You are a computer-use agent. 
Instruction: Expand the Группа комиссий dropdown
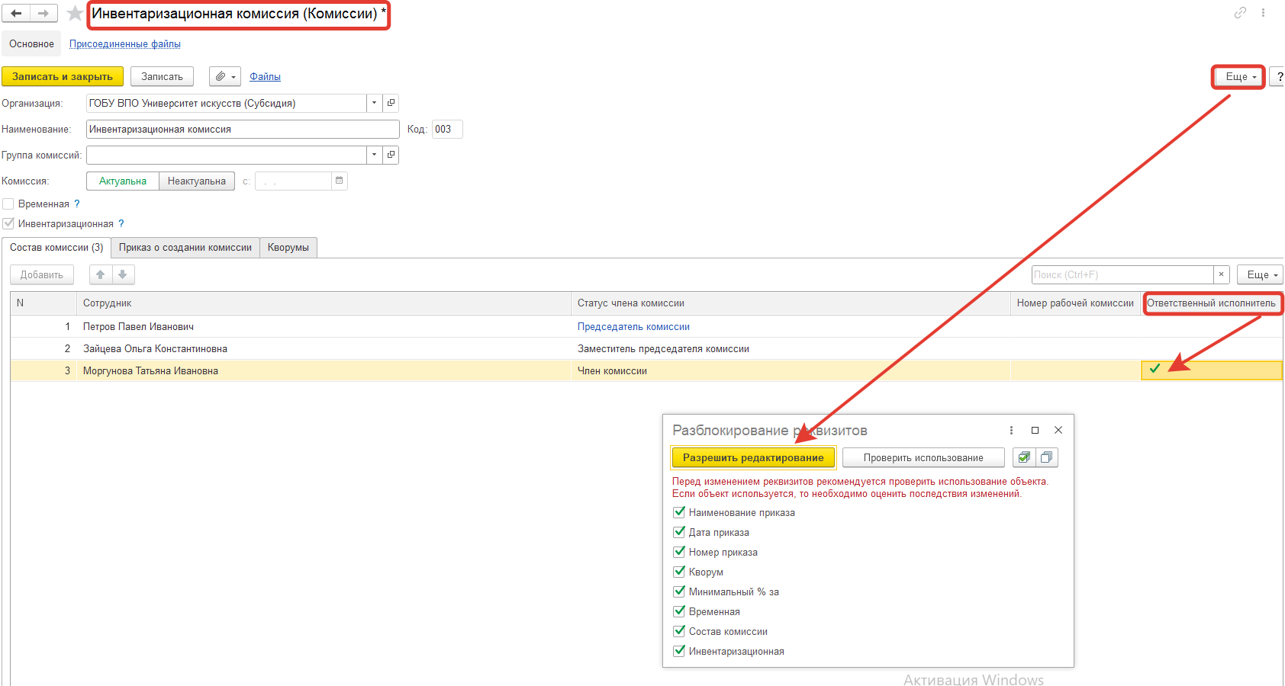(374, 155)
